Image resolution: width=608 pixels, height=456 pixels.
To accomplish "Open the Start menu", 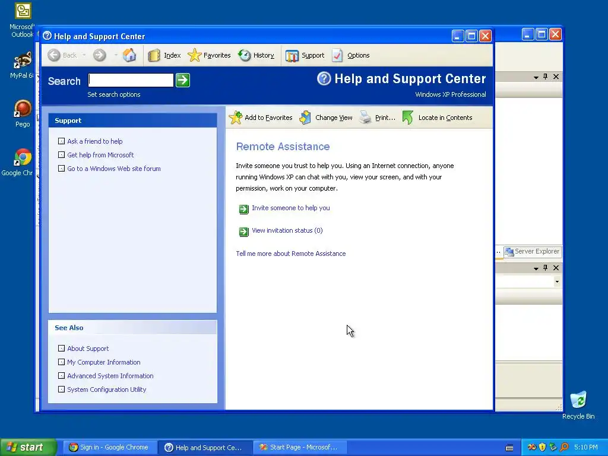I will coord(28,447).
